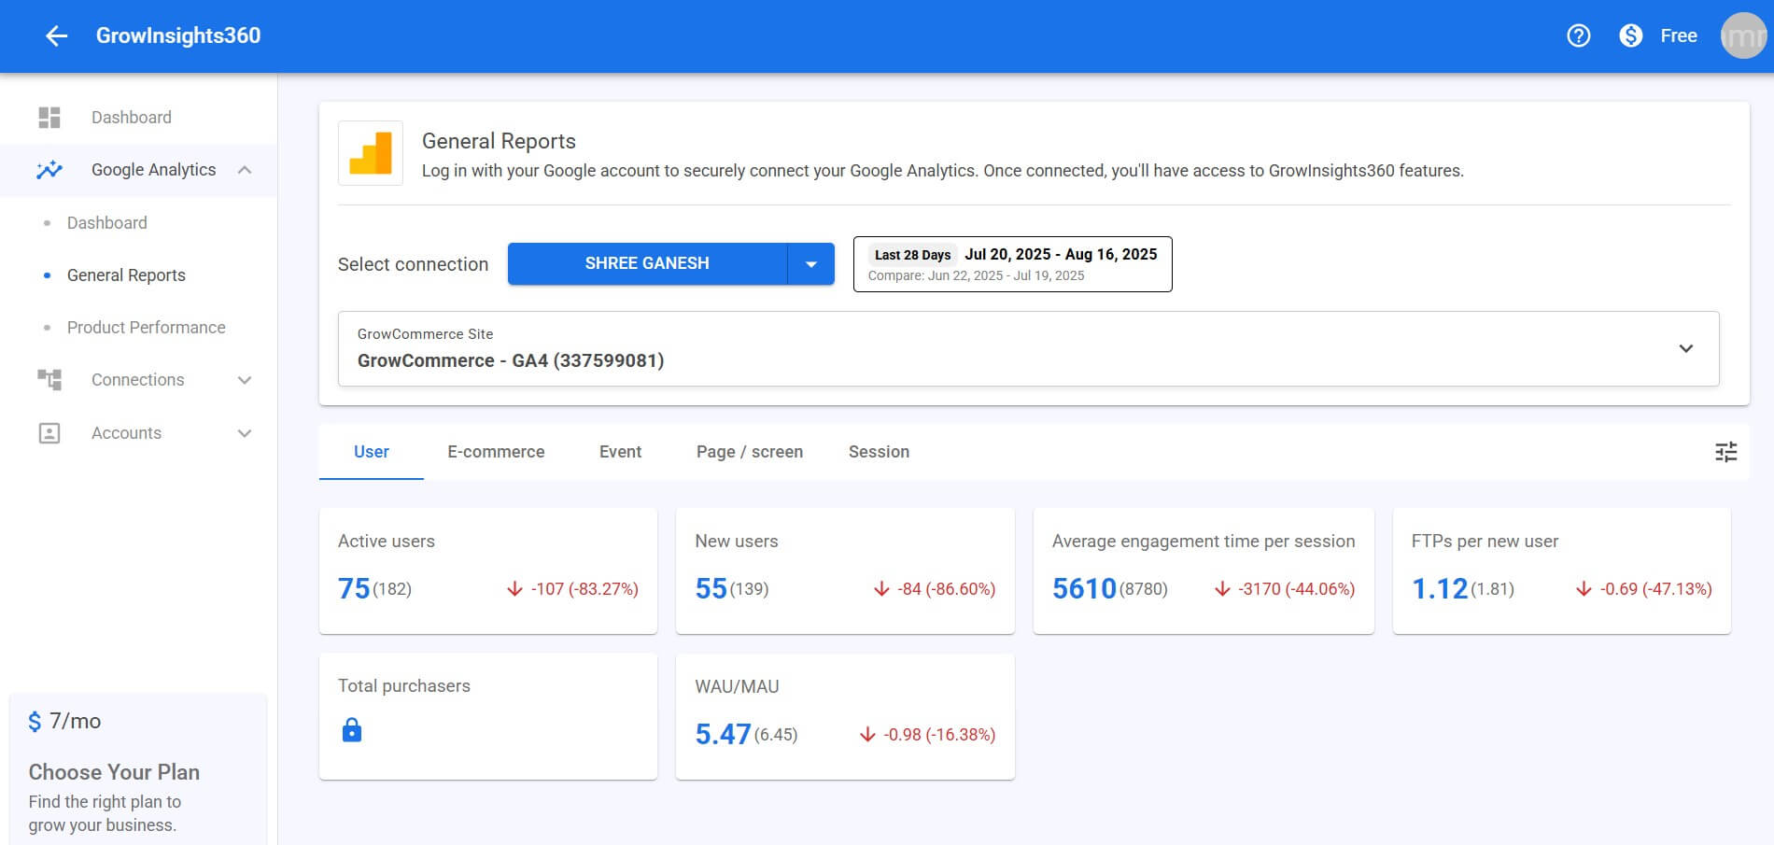
Task: Click the WAU/MAU decrease arrow icon
Action: pyautogui.click(x=867, y=735)
